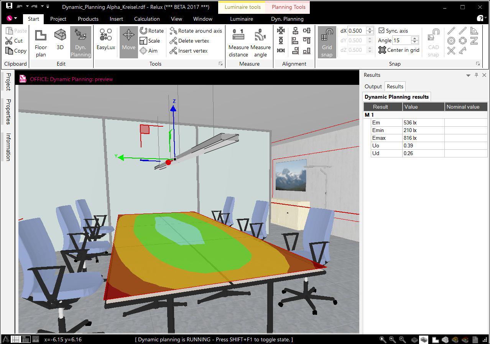Screen dimensions: 490x344
Task: Open the redo history dropdown arrow
Action: pyautogui.click(x=42, y=7)
